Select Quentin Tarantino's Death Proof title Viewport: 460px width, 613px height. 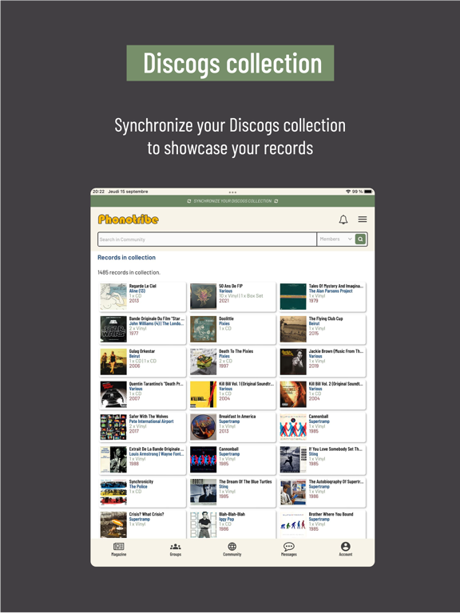pyautogui.click(x=156, y=383)
